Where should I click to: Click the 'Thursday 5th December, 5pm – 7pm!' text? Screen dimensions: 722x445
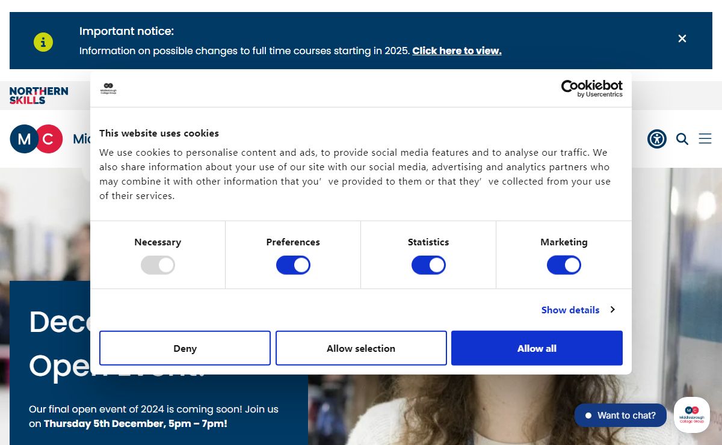point(135,423)
